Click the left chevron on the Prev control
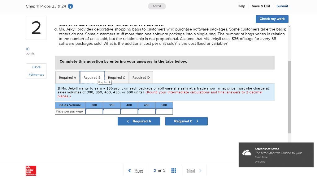317x178 pixels. pyautogui.click(x=130, y=170)
